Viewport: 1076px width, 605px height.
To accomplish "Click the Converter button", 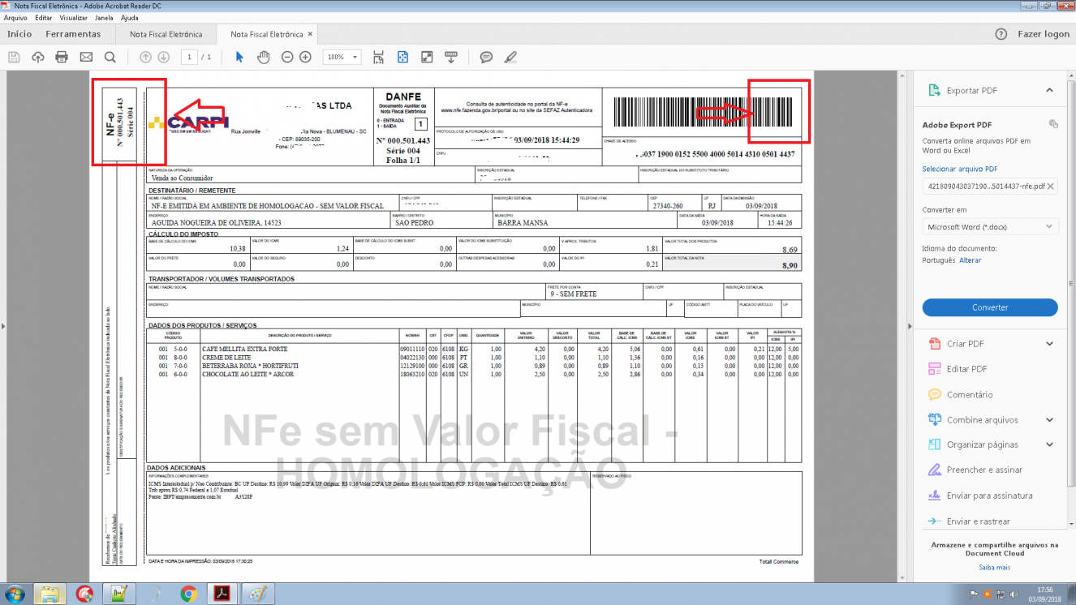I will 990,307.
